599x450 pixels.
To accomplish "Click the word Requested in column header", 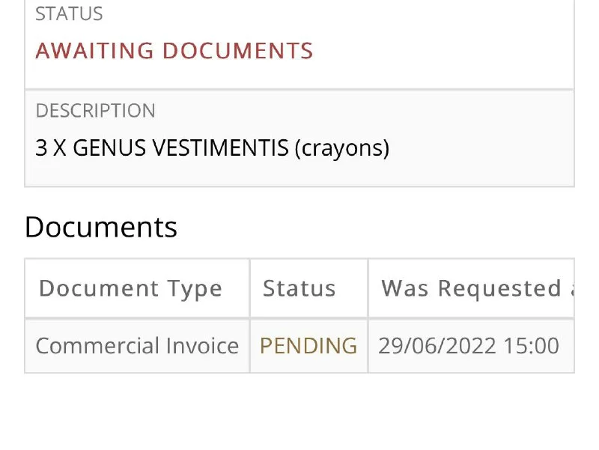I will pyautogui.click(x=499, y=288).
